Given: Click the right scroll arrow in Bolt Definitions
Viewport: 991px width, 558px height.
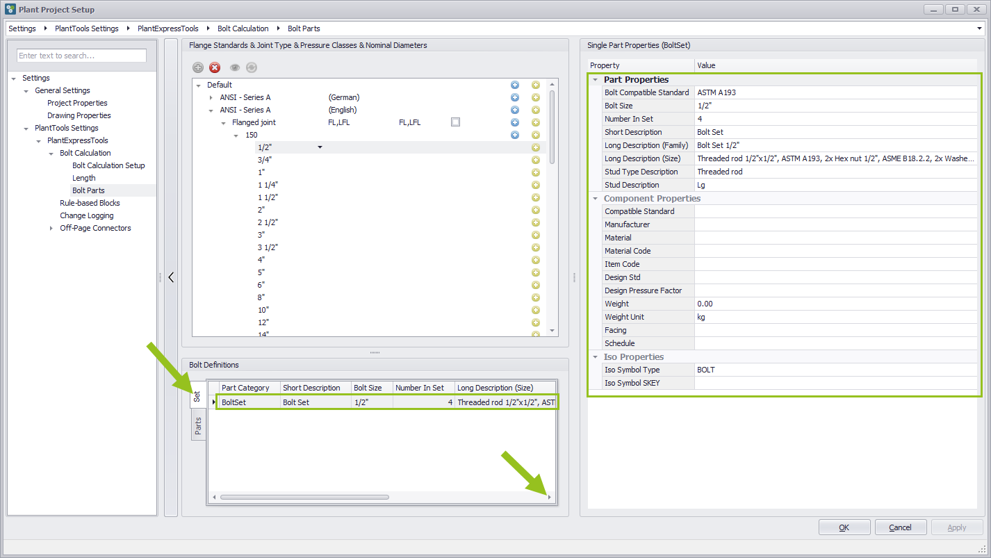Looking at the screenshot, I should (x=550, y=497).
